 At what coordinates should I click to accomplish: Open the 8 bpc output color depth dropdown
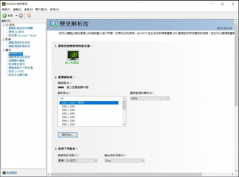click(125, 160)
